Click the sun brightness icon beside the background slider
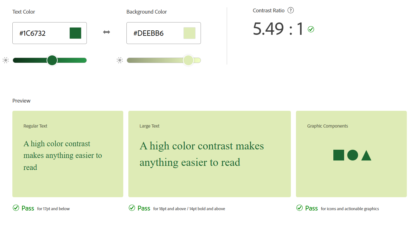 pyautogui.click(x=119, y=60)
